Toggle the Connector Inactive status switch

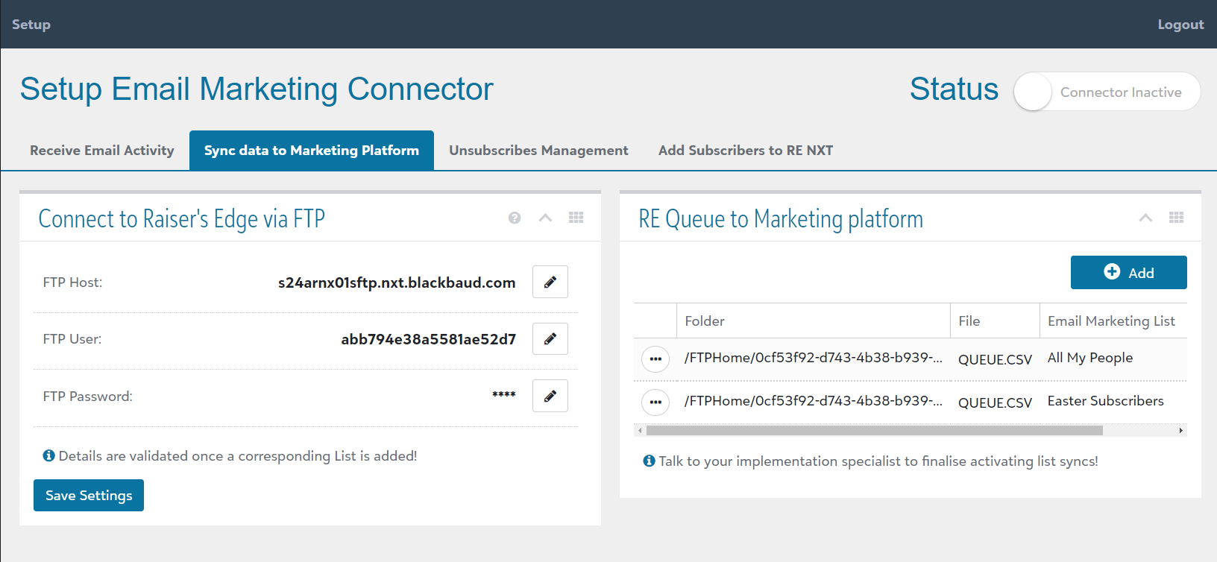coord(1107,92)
